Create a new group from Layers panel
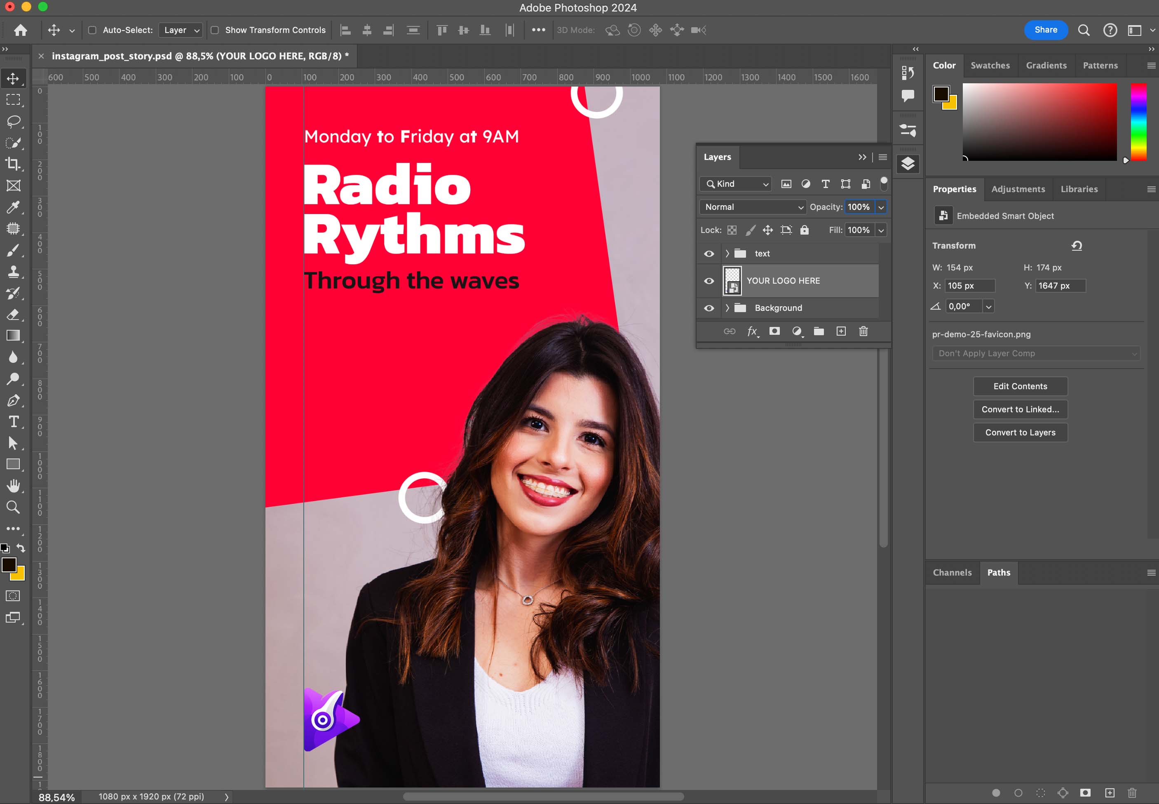The height and width of the screenshot is (804, 1159). point(819,331)
